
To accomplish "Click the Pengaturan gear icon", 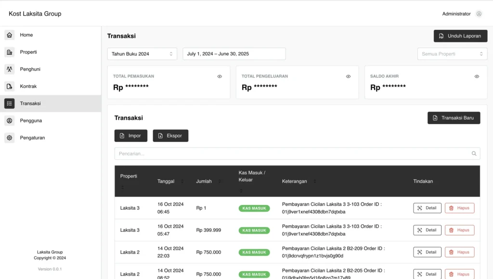I will [x=10, y=138].
